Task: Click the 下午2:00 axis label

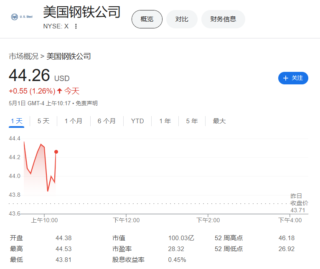Action: tap(208, 220)
